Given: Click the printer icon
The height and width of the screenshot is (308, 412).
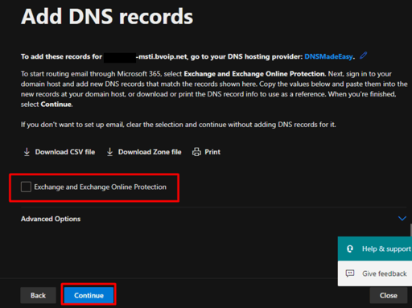Looking at the screenshot, I should (196, 152).
